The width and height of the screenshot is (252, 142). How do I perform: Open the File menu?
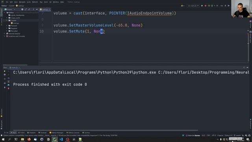click(7, 2)
